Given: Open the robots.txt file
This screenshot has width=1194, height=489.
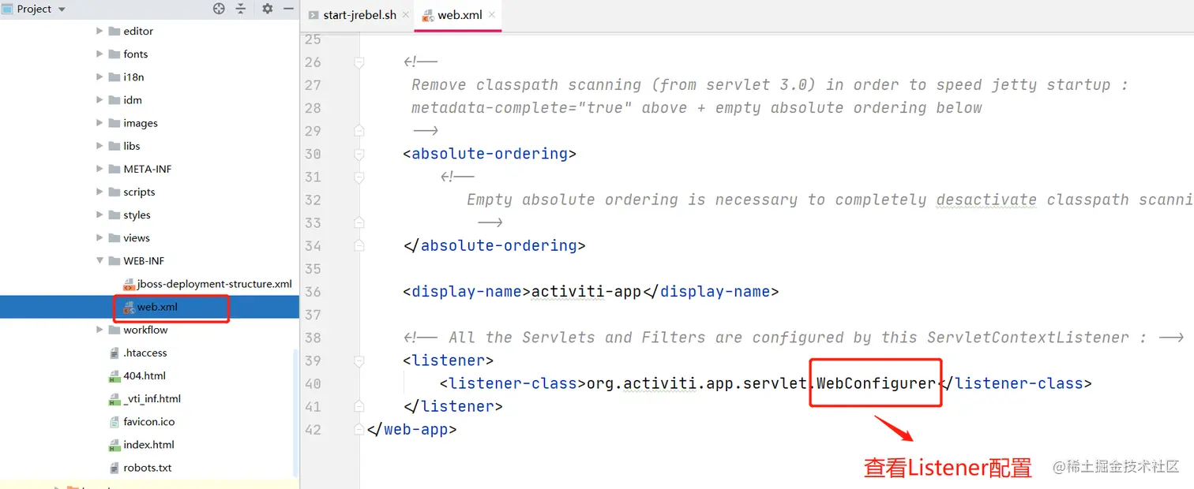Looking at the screenshot, I should 148,467.
